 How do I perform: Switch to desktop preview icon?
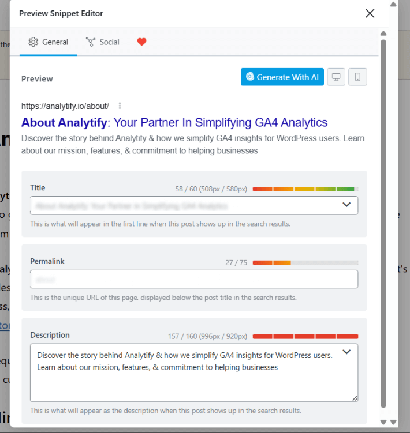[x=336, y=77]
